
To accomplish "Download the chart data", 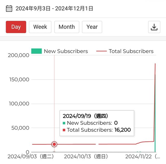I will click(154, 27).
